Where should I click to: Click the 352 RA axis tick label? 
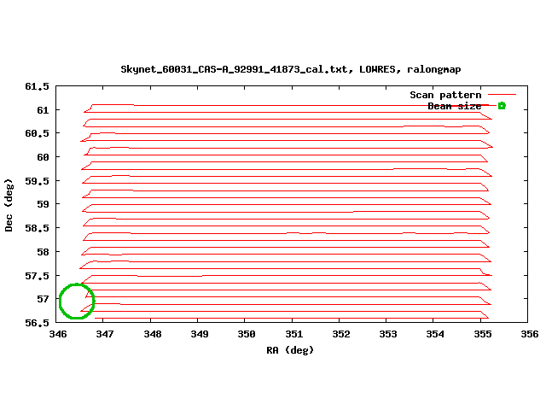[341, 334]
